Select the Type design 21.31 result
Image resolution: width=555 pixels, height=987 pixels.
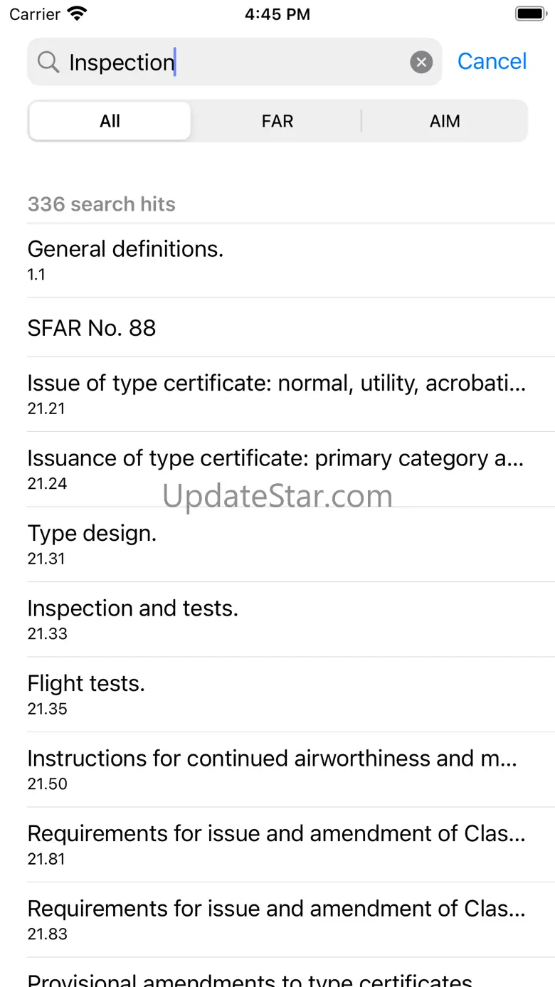click(277, 544)
